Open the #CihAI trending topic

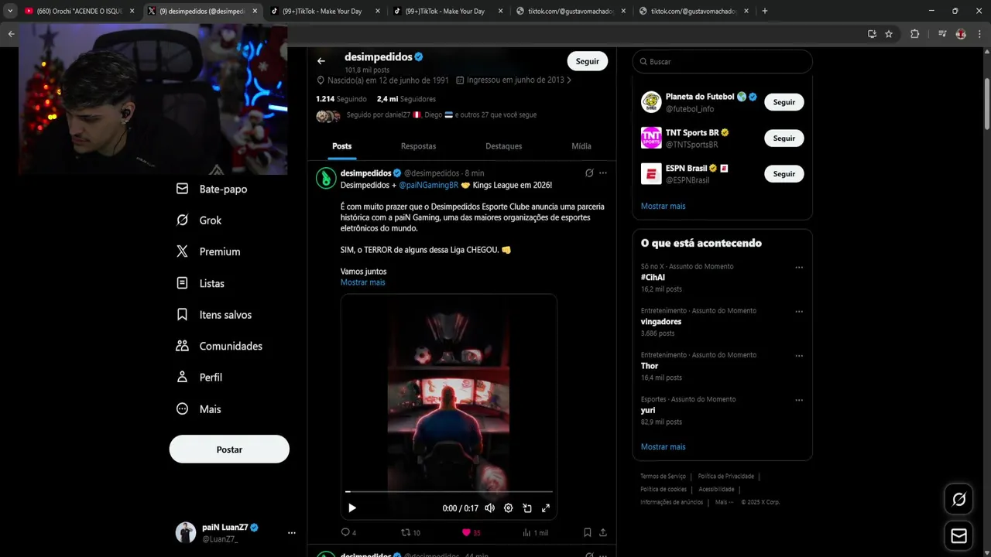[653, 278]
